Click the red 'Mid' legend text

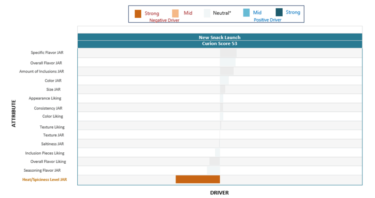pos(188,13)
